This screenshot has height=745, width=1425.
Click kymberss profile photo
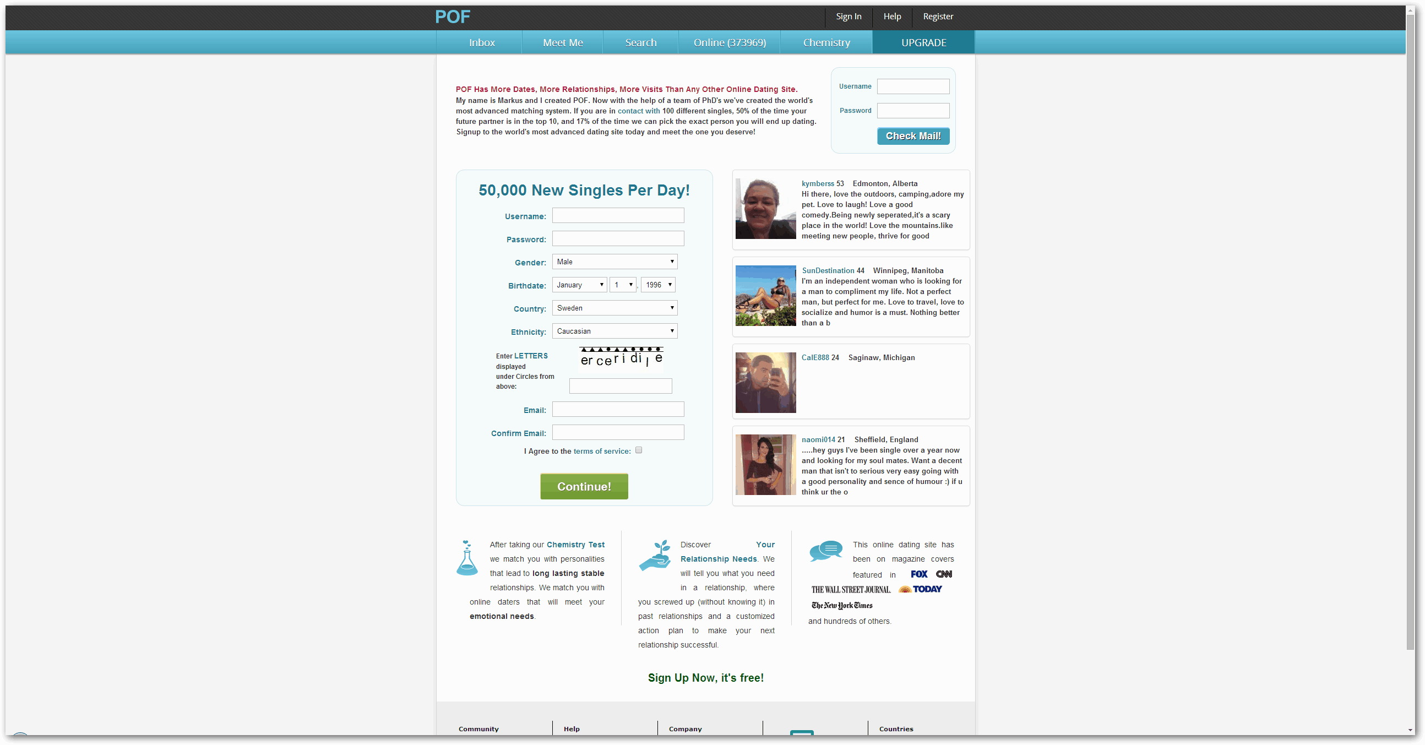coord(765,209)
